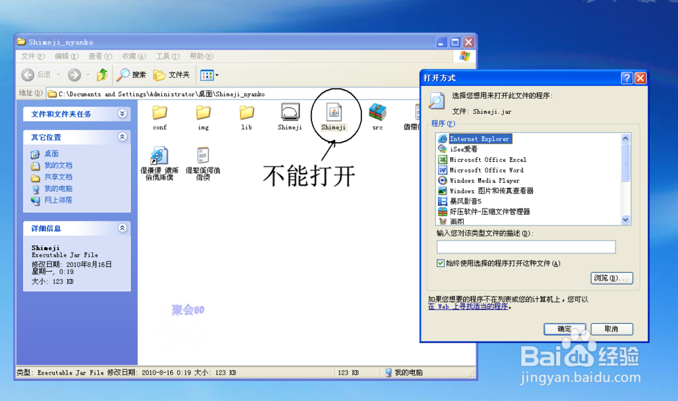
Task: Select the src archive file
Action: [x=378, y=117]
